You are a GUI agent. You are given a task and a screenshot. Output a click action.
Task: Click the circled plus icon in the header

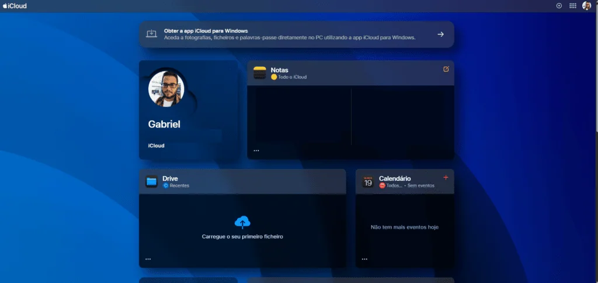559,6
